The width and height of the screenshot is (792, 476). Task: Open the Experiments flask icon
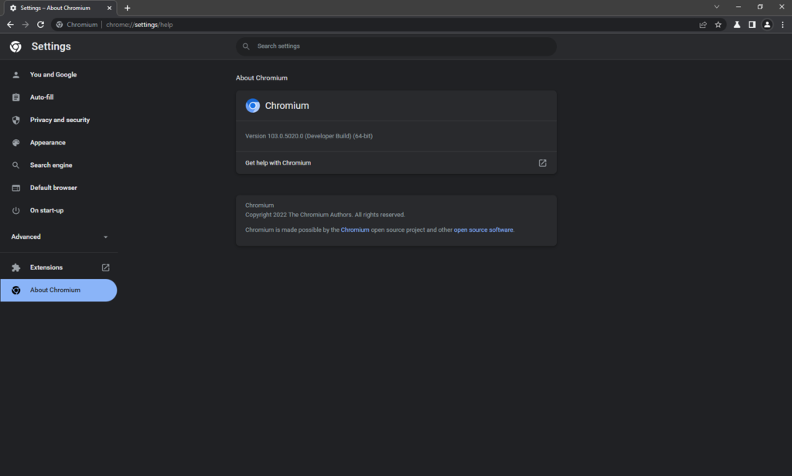[x=737, y=24]
